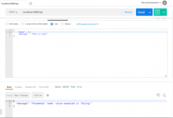173x118 pixels.
Task: Open the response Body tab
Action: coord(9,87)
